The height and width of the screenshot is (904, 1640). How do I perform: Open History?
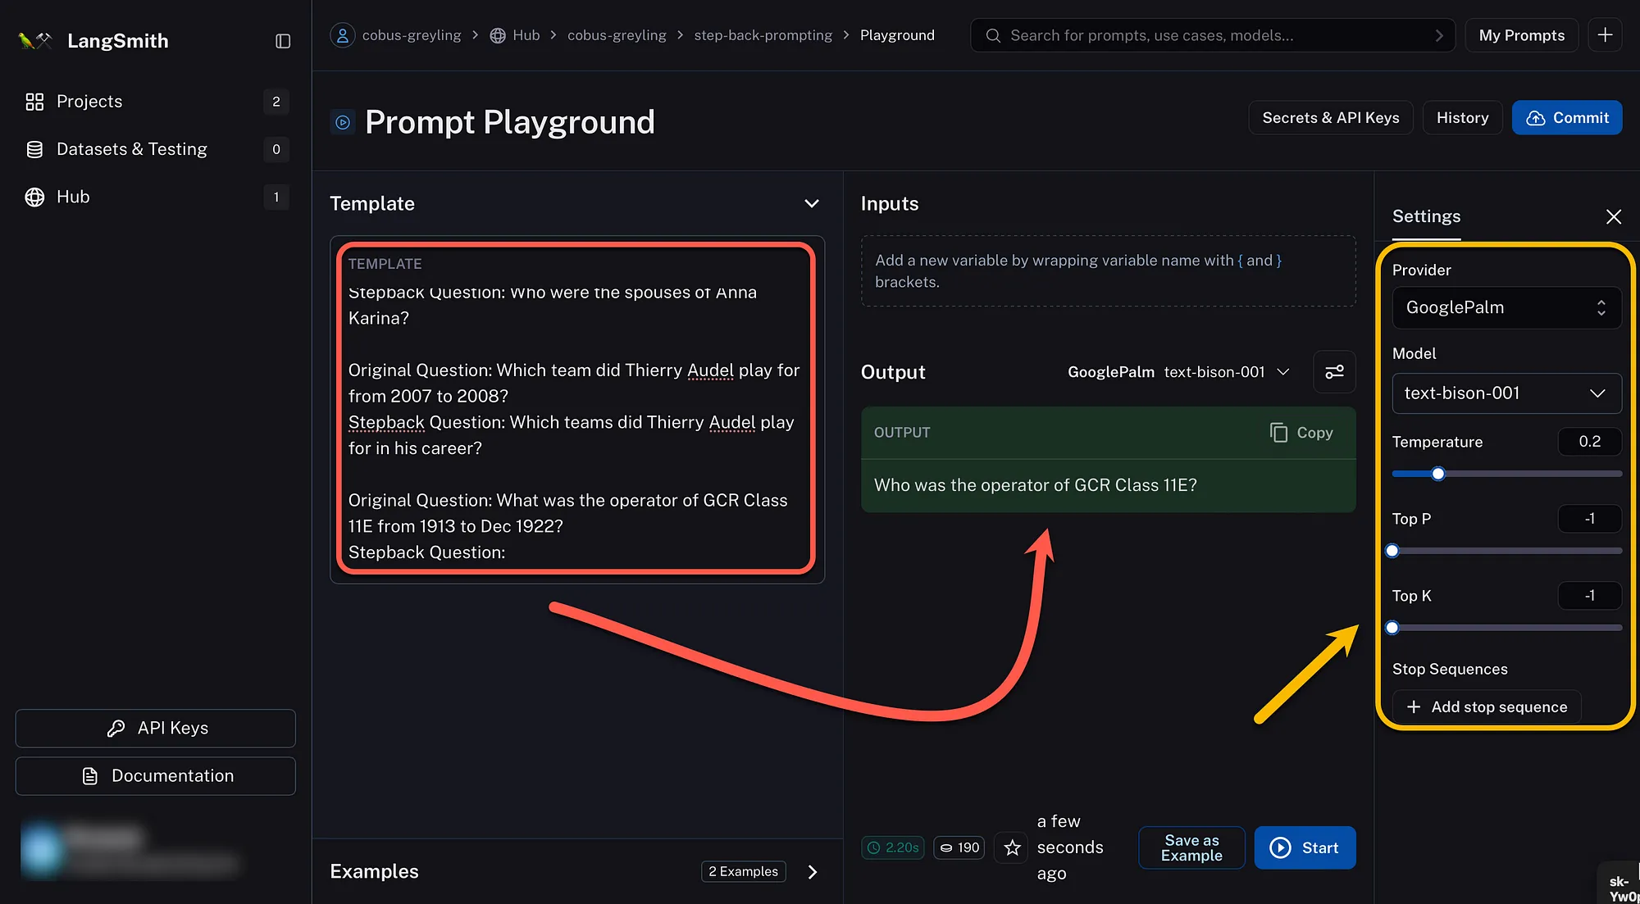pyautogui.click(x=1462, y=118)
